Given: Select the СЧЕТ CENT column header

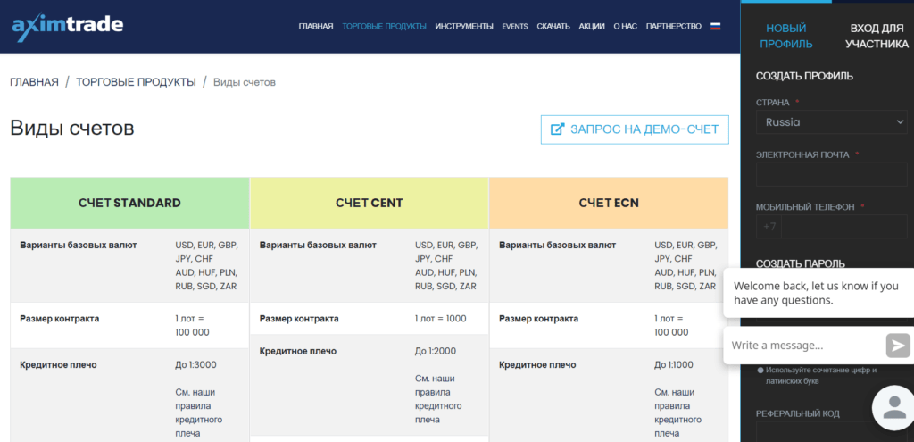Looking at the screenshot, I should pos(370,203).
